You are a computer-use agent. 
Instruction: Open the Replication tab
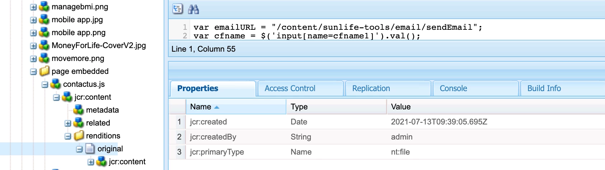pyautogui.click(x=371, y=89)
